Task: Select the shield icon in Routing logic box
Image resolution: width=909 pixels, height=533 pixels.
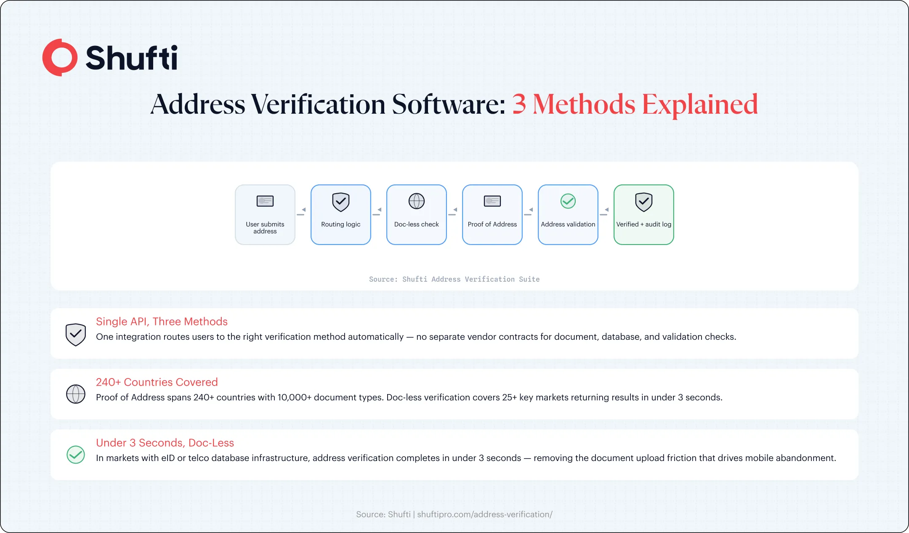Action: pos(341,202)
